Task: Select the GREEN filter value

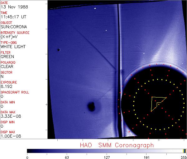Action: (7, 57)
